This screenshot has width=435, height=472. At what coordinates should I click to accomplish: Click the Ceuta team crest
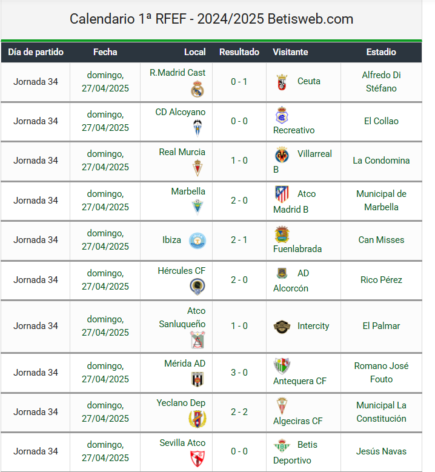(x=282, y=82)
